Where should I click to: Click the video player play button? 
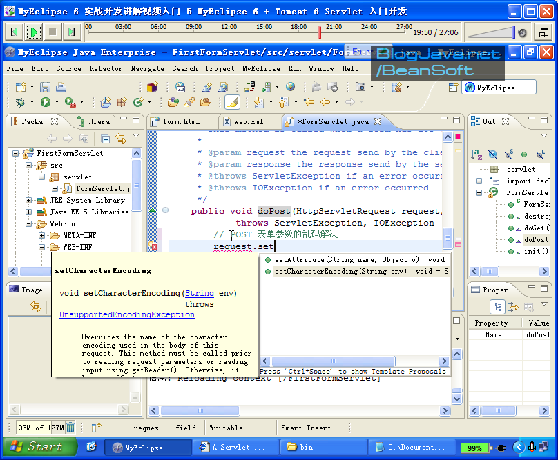34,32
